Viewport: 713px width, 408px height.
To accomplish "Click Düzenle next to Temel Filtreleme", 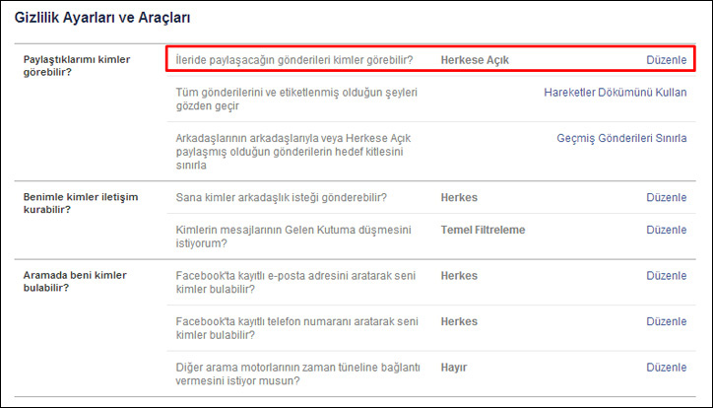I will pyautogui.click(x=666, y=230).
